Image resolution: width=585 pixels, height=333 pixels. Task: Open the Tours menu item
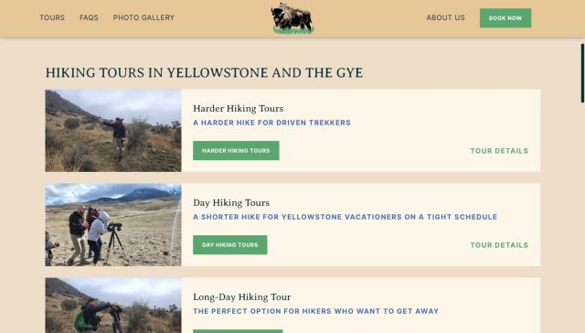tap(52, 17)
